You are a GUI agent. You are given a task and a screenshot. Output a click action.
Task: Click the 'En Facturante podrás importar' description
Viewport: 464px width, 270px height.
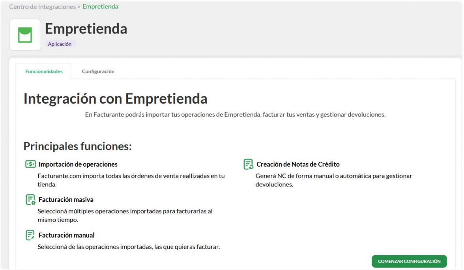tap(235, 114)
